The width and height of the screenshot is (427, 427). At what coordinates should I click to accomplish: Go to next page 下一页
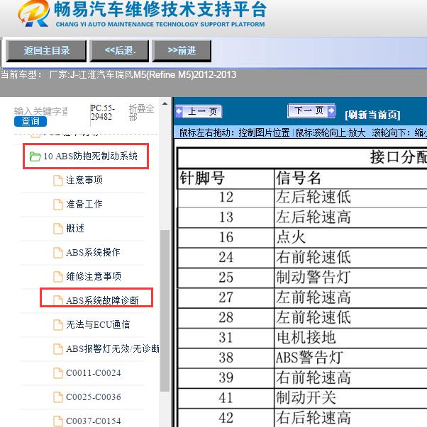coord(311,110)
